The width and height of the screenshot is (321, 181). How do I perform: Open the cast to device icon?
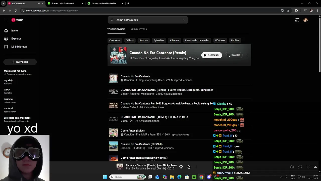pos(297,20)
